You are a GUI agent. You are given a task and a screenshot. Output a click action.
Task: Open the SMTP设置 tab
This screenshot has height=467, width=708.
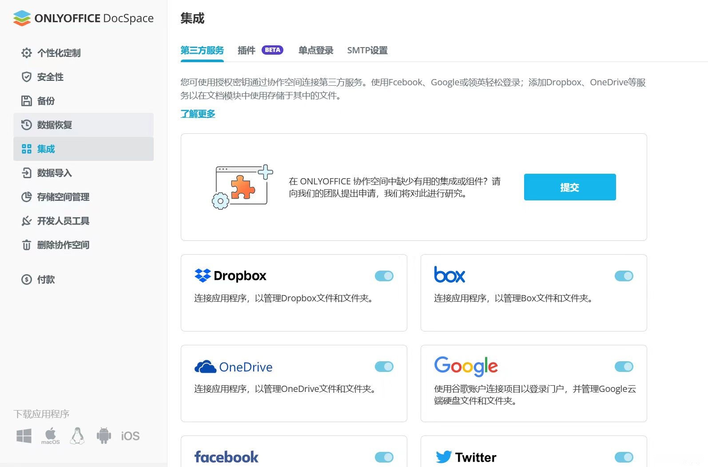pyautogui.click(x=367, y=50)
